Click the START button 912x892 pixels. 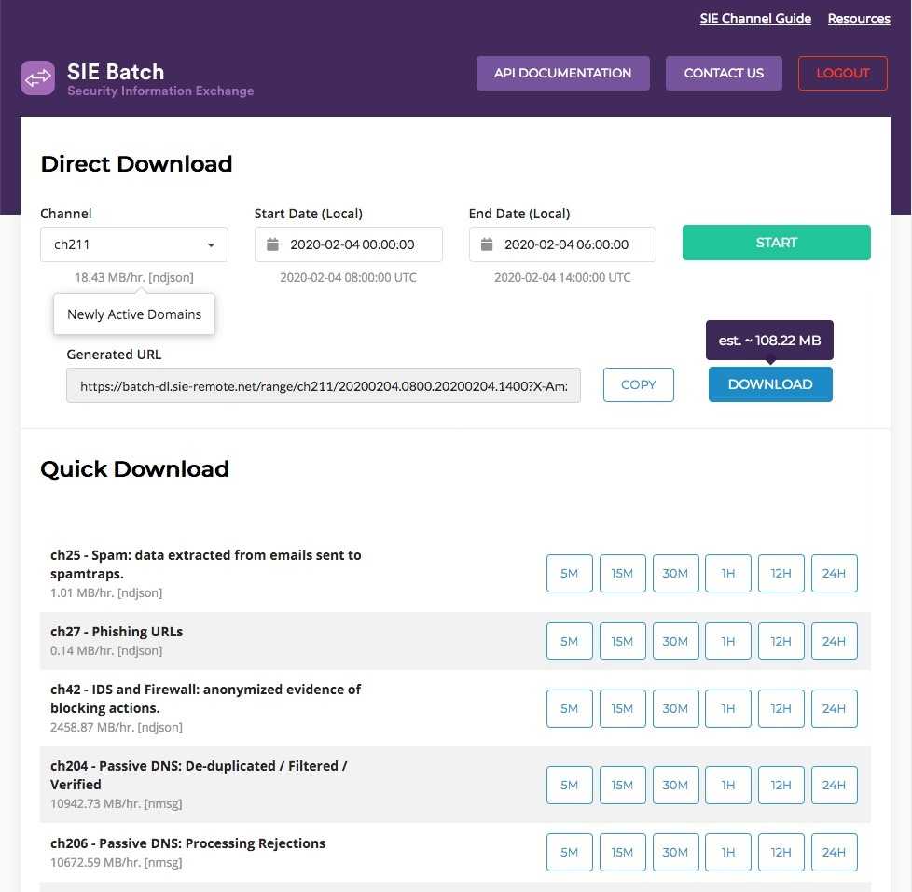[x=775, y=242]
